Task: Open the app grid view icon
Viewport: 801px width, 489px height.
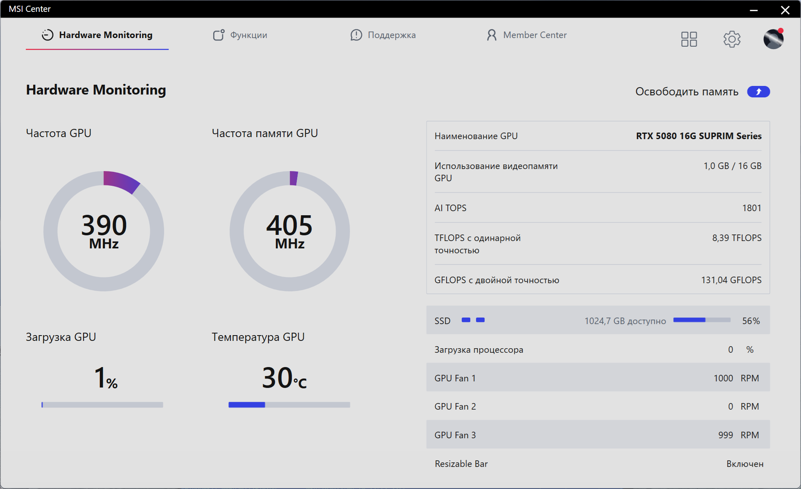Action: (689, 39)
